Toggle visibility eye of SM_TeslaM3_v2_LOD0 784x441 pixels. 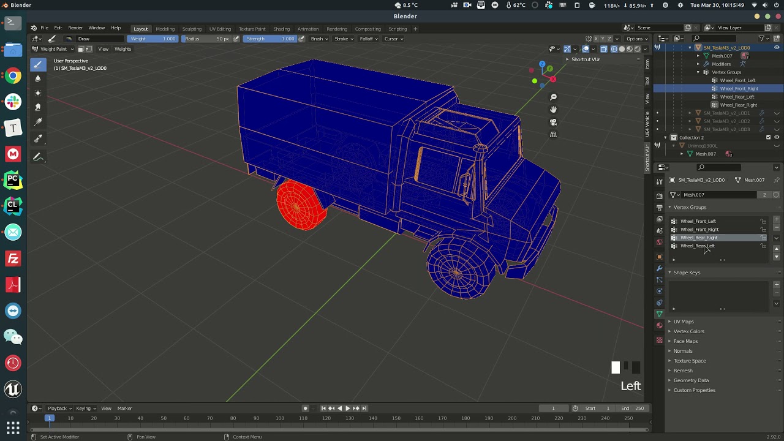777,47
